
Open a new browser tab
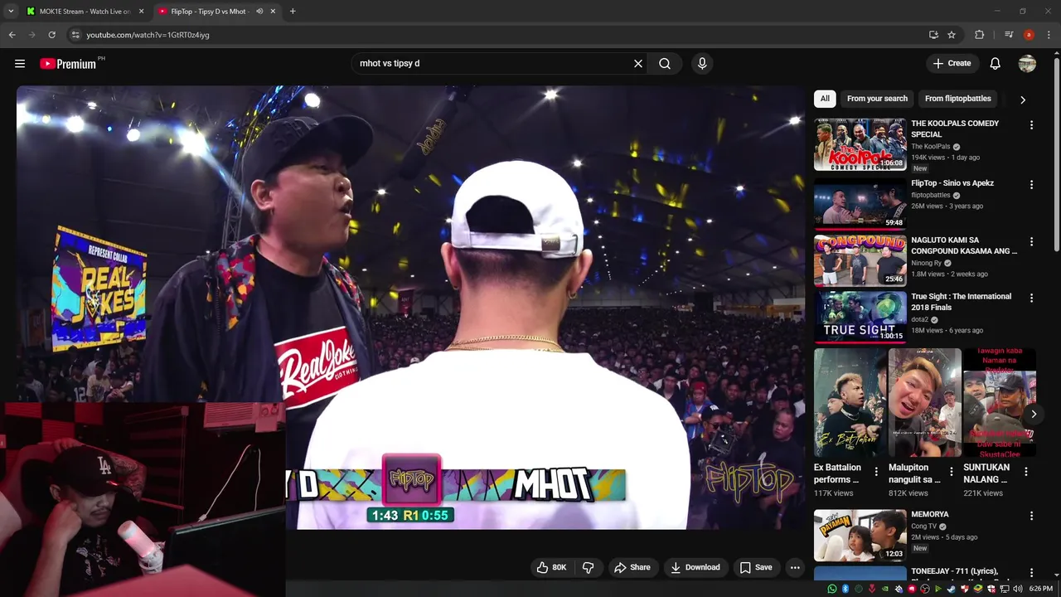(x=293, y=12)
